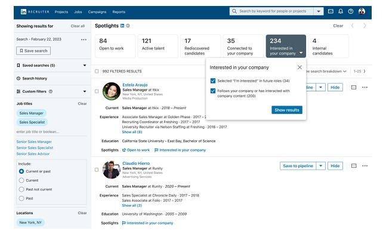Add suggested title Senior Sales Manager

[34, 141]
